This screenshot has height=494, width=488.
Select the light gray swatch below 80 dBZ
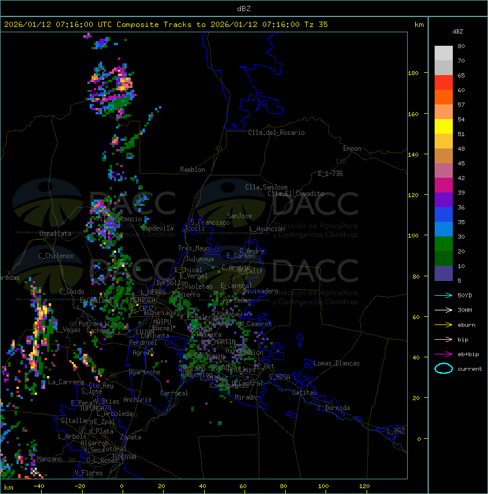443,53
